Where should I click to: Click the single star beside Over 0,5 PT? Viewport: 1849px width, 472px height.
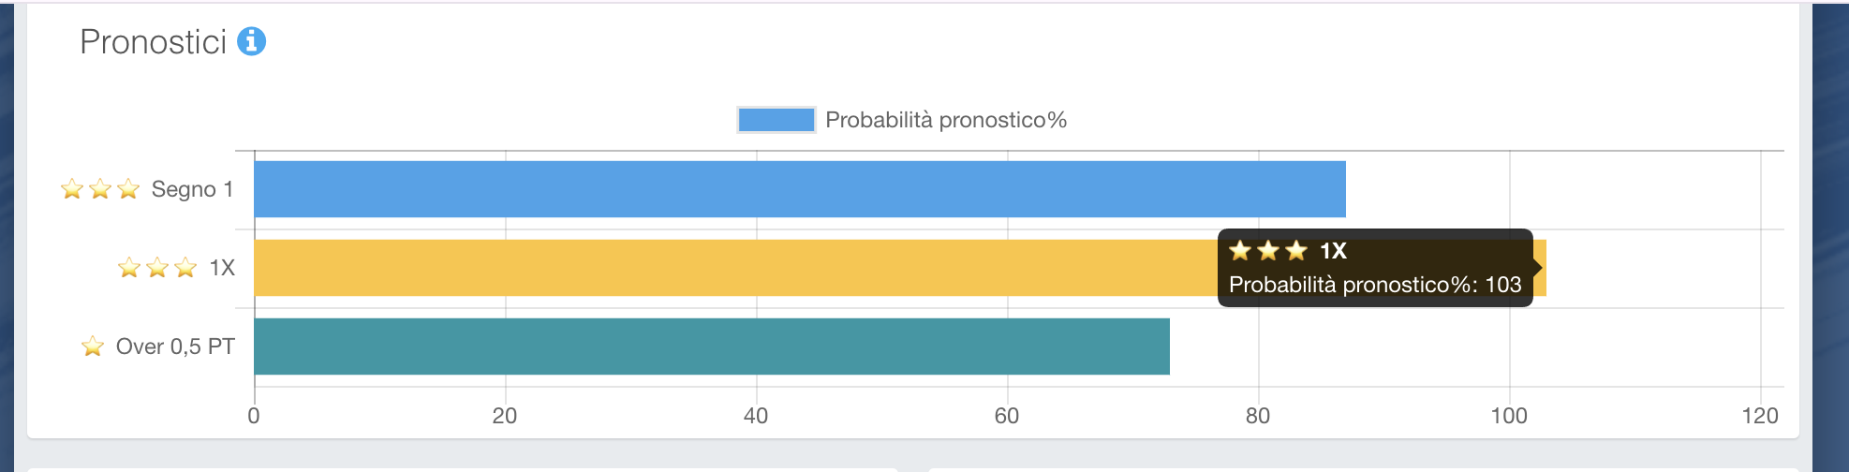pos(93,347)
